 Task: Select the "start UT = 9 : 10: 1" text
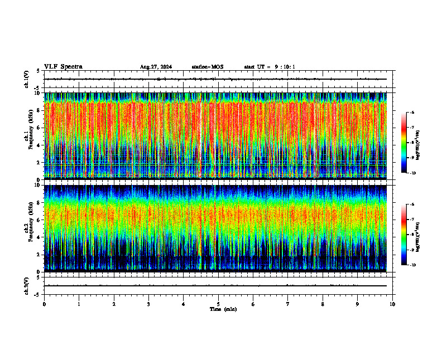270,67
